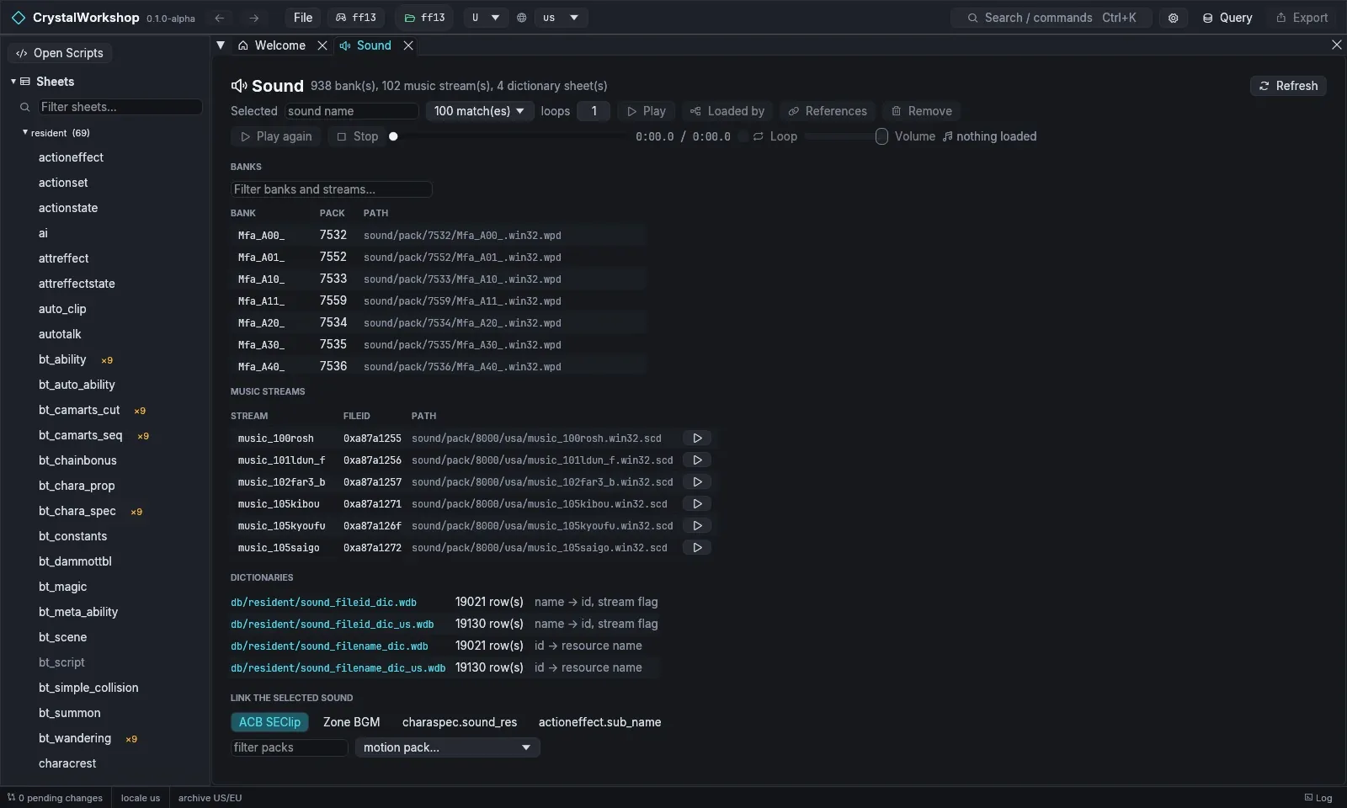Open the 100 match(es) dropdown
This screenshot has height=808, width=1347.
click(x=479, y=111)
